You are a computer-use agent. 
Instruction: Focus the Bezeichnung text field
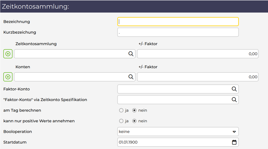coord(178,22)
